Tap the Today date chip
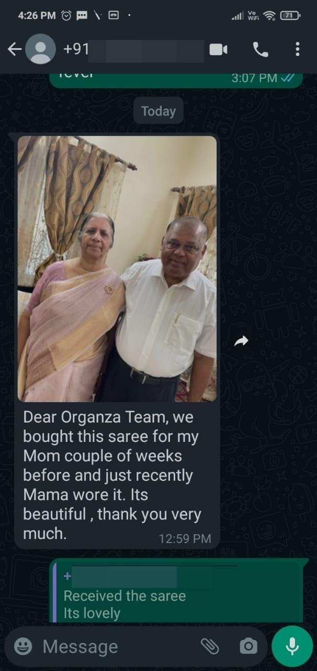 click(158, 111)
